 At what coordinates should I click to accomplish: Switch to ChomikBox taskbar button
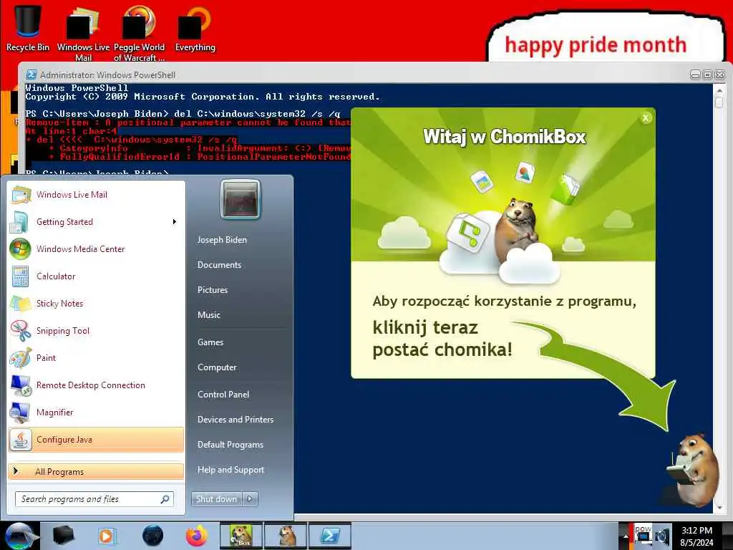pos(241,536)
